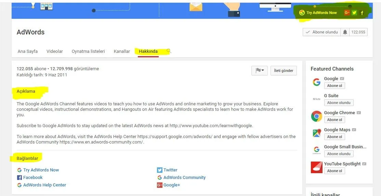The image size is (381, 196).
Task: Toggle Google Small Business Abone olundu button
Action: [x=339, y=154]
